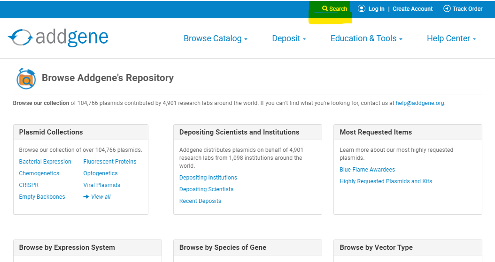Open the Bacterial Expression collection
The width and height of the screenshot is (495, 262).
45,162
